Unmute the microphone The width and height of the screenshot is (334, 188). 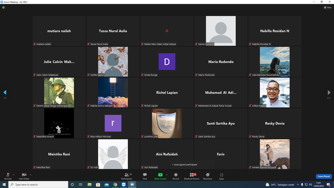[8, 176]
